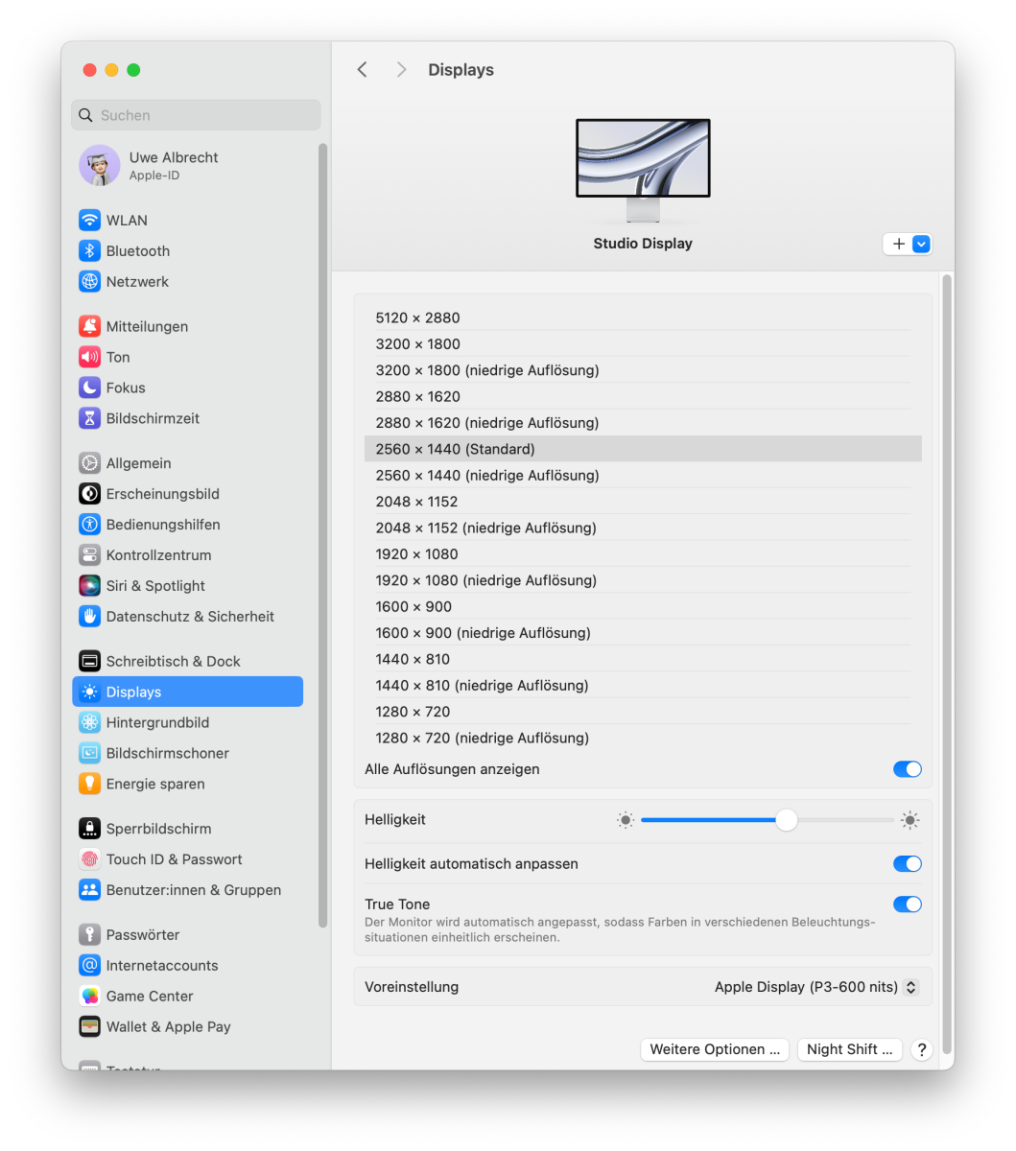1016x1151 pixels.
Task: Select 1920 × 1080 (niedrige Auflösung)
Action: point(643,580)
